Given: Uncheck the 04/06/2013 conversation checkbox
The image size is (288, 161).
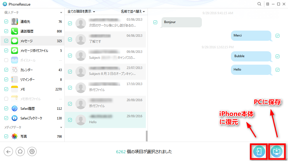Looking at the screenshot, I should pyautogui.click(x=70, y=39).
